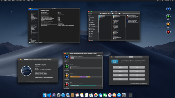Viewport: 175px width, 98px height.
Task: Click the JOBS disk storage usage bar
Action: pos(86,77)
